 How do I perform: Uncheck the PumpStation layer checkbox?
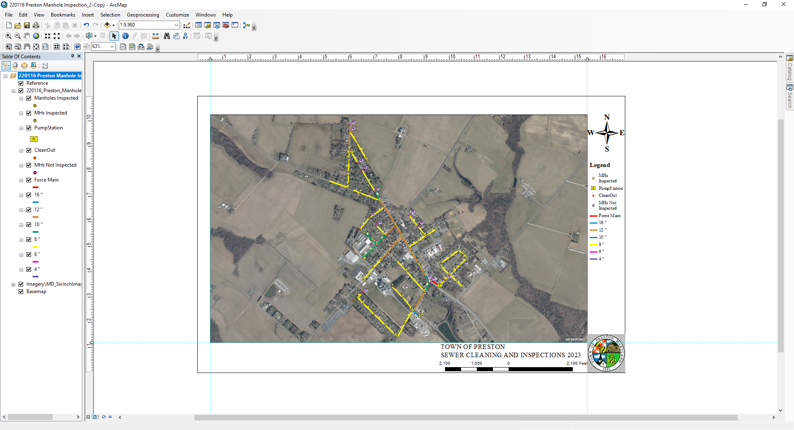(29, 128)
